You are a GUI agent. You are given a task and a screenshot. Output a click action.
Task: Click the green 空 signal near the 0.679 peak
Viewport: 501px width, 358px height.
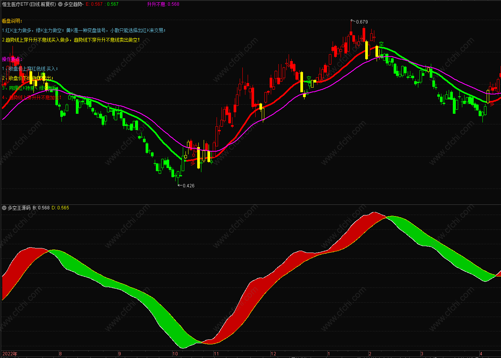tap(382, 44)
